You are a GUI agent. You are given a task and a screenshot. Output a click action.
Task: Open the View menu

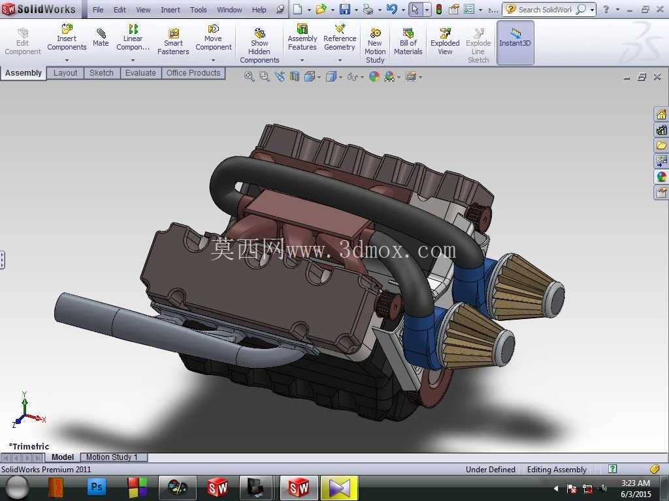pyautogui.click(x=143, y=9)
